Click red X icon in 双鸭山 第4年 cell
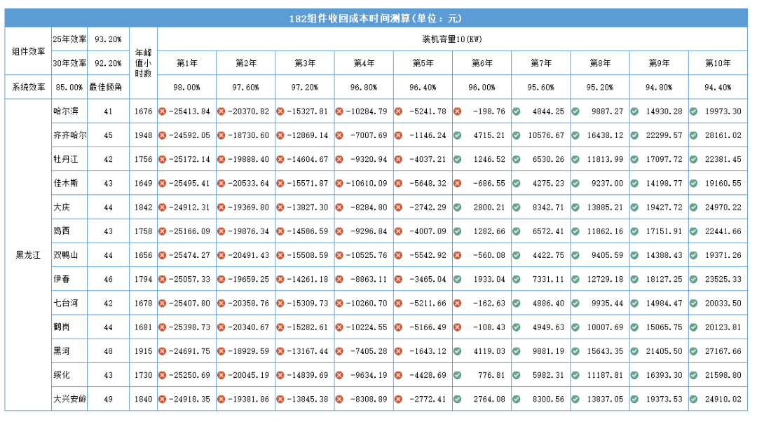Image resolution: width=757 pixels, height=422 pixels. coord(339,255)
